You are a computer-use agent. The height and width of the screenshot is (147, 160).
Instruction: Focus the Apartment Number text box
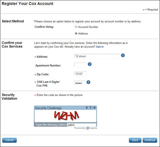80,65
